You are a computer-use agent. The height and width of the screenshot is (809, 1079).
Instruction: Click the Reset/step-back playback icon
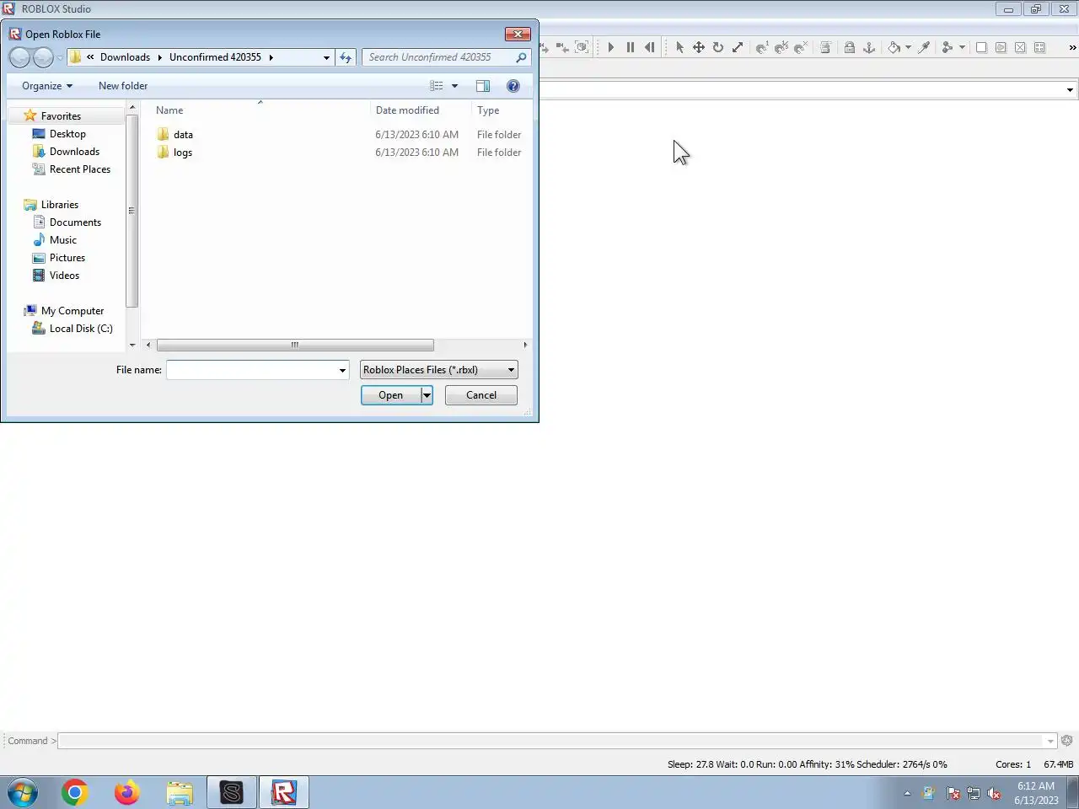click(x=649, y=48)
